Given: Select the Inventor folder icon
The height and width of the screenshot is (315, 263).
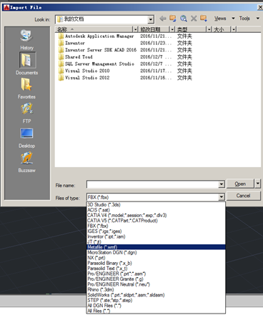Looking at the screenshot, I should pos(61,43).
